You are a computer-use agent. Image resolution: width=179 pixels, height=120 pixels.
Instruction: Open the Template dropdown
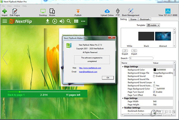[153, 25]
